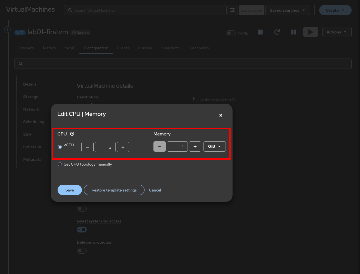The image size is (360, 274).
Task: Open the Actions dropdown menu
Action: (x=337, y=32)
